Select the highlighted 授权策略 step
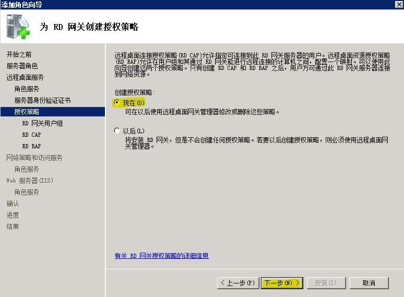The image size is (404, 297). pos(53,112)
